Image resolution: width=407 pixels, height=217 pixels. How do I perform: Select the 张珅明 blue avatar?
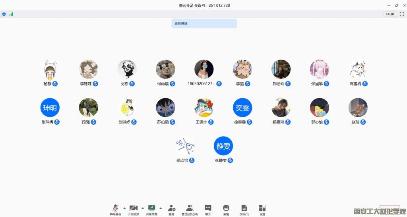50,108
